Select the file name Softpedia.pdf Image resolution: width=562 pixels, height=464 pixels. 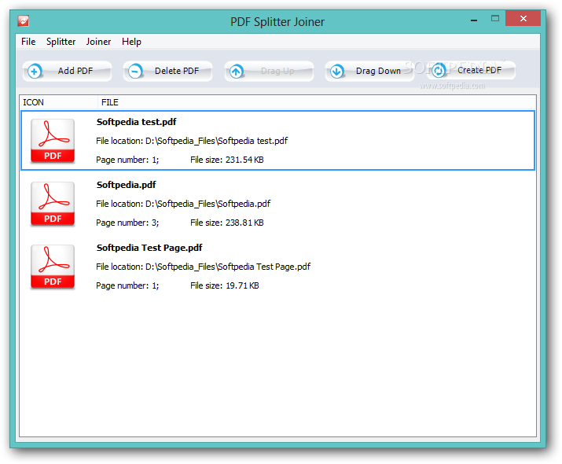point(127,185)
